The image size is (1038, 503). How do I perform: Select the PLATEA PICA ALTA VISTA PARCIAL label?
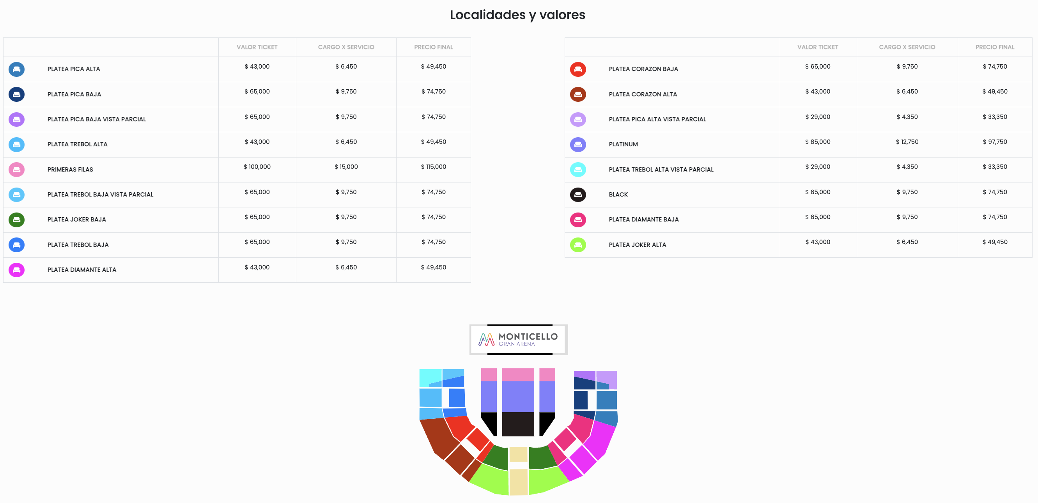click(x=657, y=119)
